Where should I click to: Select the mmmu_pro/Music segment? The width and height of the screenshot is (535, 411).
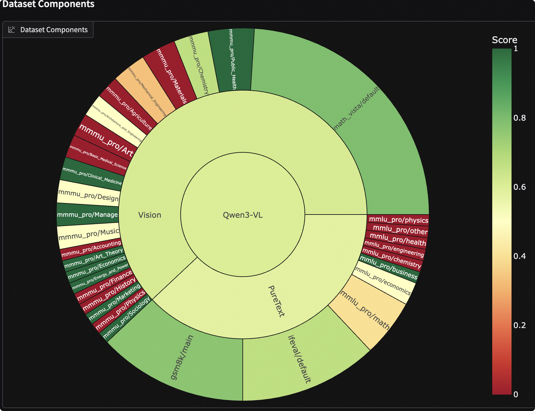(x=89, y=234)
